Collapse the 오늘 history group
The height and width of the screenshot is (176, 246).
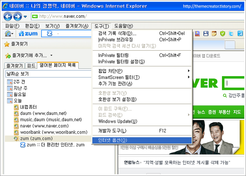coord(14,101)
